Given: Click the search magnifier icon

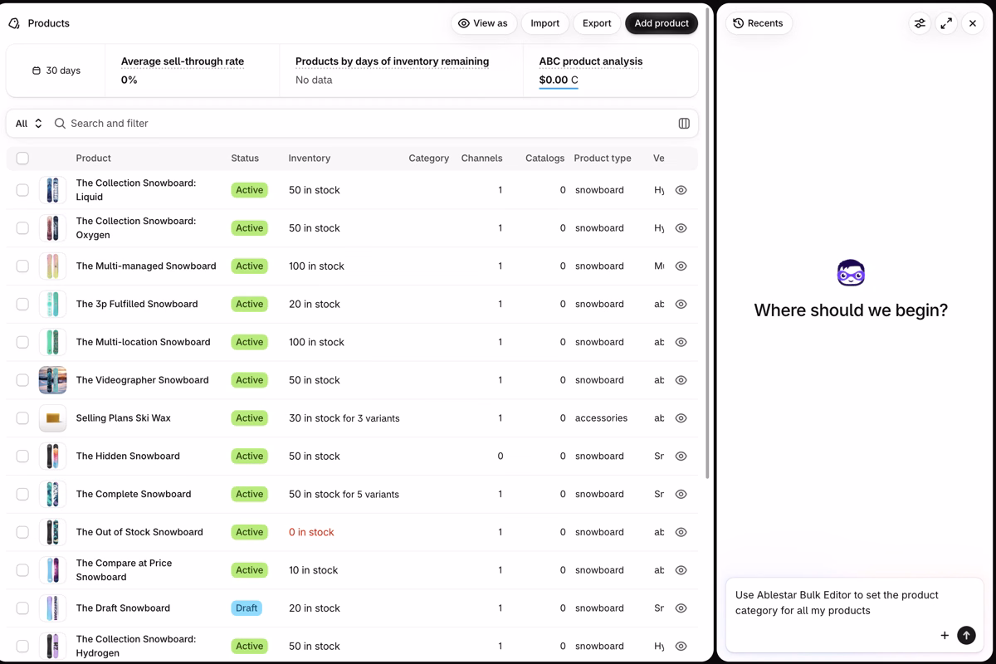Looking at the screenshot, I should click(60, 124).
